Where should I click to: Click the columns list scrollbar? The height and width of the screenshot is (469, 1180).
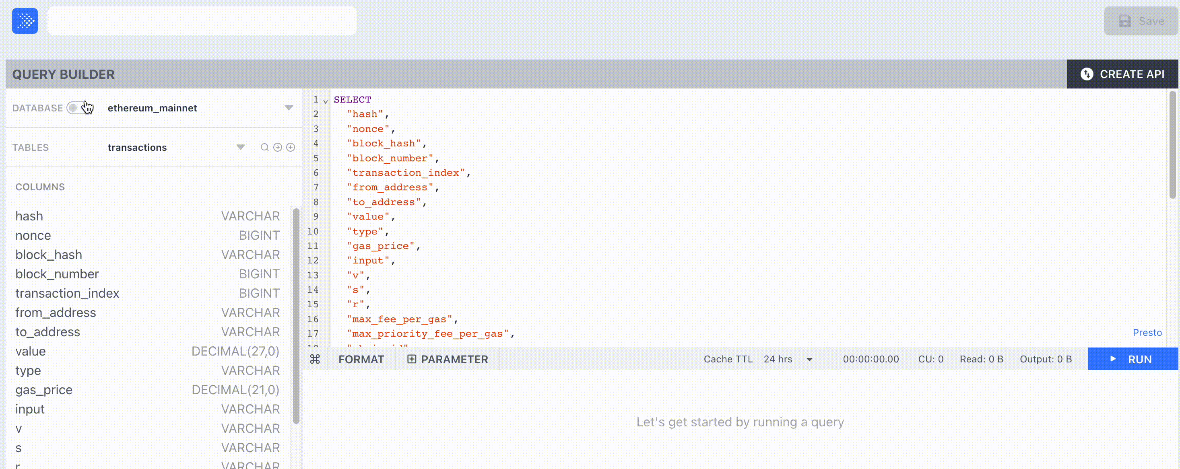pyautogui.click(x=296, y=316)
